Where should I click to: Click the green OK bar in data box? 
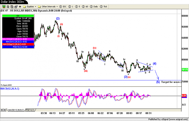(x=18, y=16)
